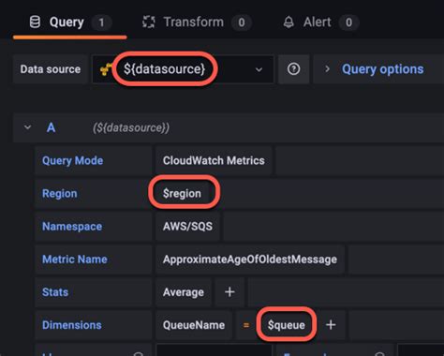Click the Namespace label
Screen dimensions: 444x356
tap(72, 227)
